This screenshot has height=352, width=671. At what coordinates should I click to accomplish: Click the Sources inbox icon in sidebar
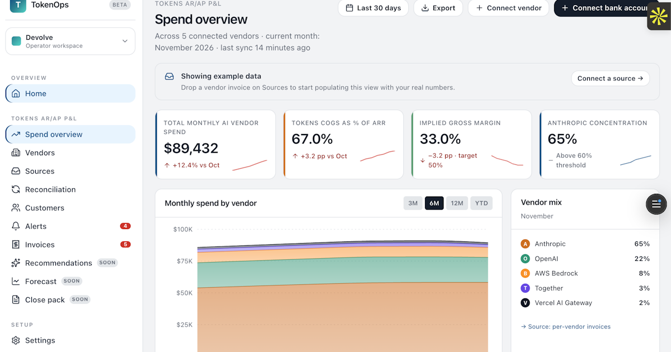pos(16,171)
